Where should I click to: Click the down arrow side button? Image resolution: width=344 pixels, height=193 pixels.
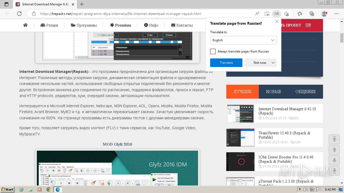pos(334,161)
